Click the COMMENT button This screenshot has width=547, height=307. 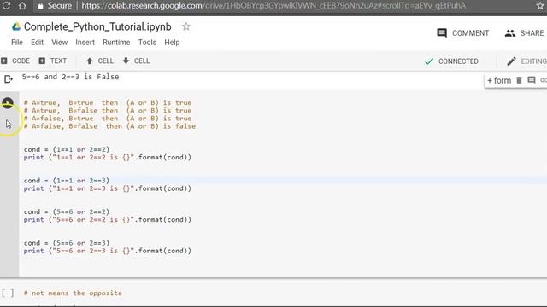point(462,33)
